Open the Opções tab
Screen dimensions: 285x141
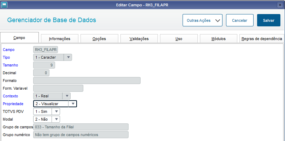pos(99,39)
